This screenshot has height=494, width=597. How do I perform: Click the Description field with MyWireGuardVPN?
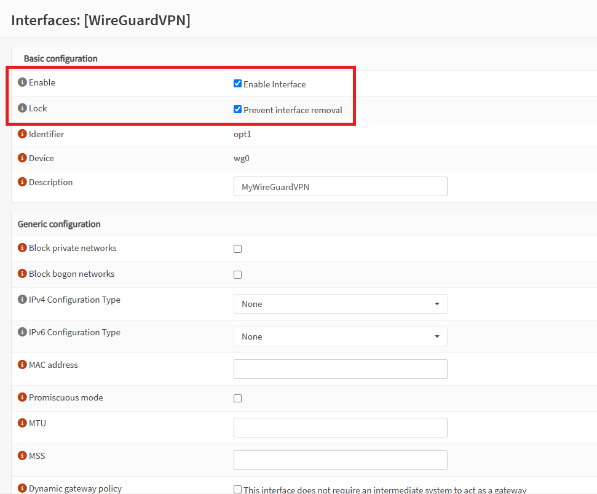(340, 186)
